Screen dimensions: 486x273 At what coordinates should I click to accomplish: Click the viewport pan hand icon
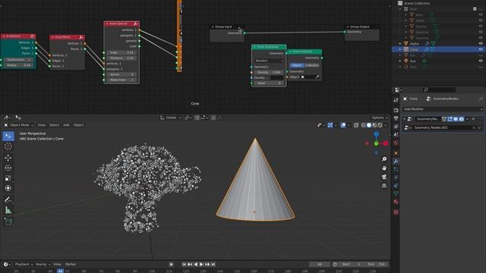tap(384, 168)
